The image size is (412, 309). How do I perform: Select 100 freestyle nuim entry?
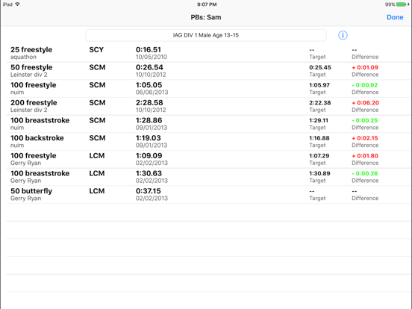pyautogui.click(x=209, y=89)
